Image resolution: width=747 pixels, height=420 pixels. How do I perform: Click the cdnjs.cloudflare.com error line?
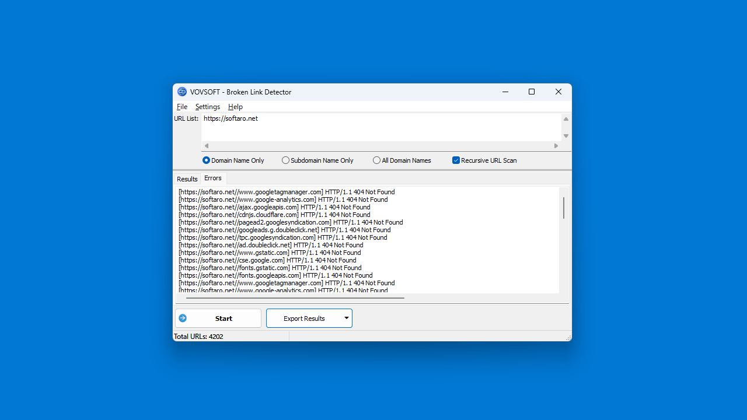tap(274, 215)
